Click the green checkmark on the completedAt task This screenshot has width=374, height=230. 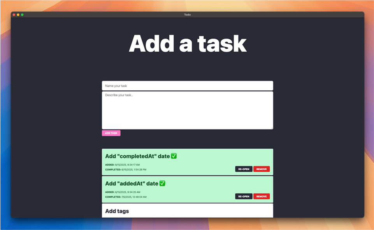pyautogui.click(x=174, y=156)
